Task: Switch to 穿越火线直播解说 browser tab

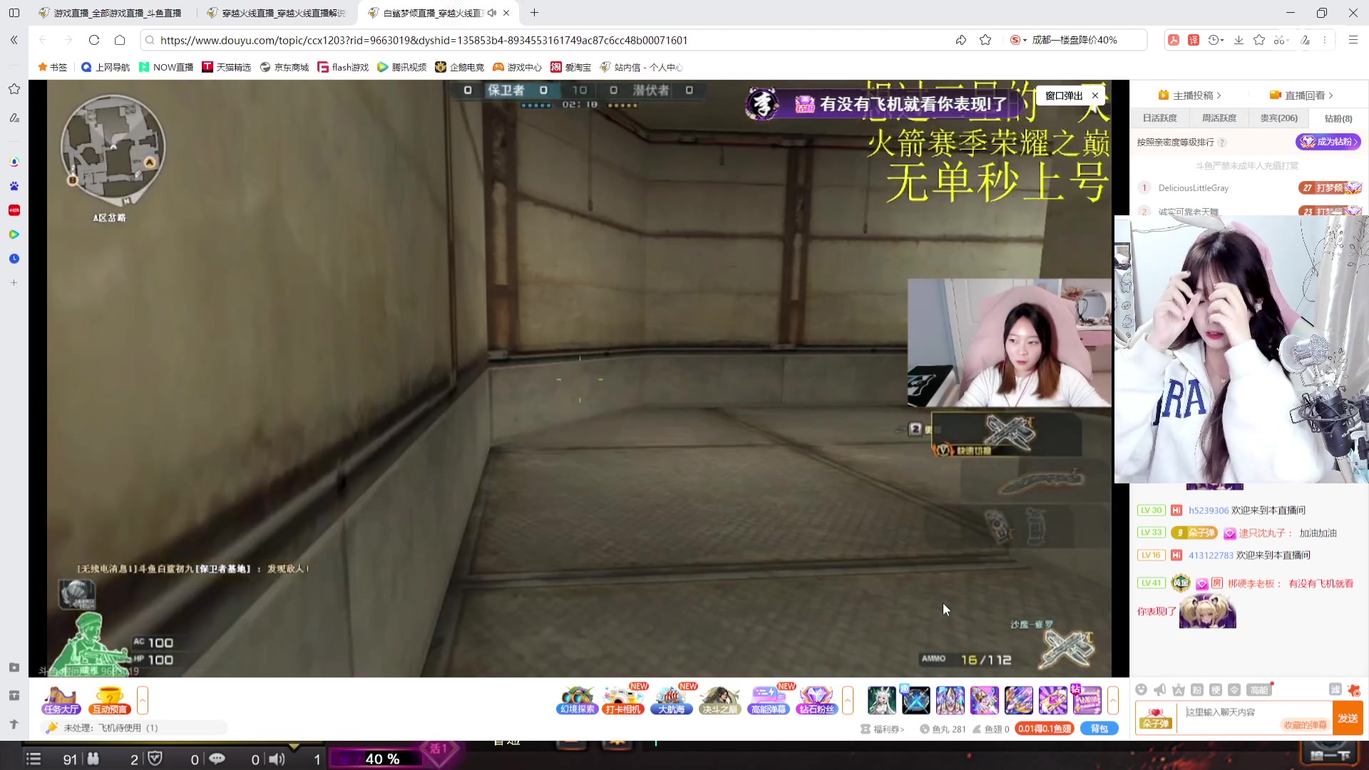Action: coord(277,13)
